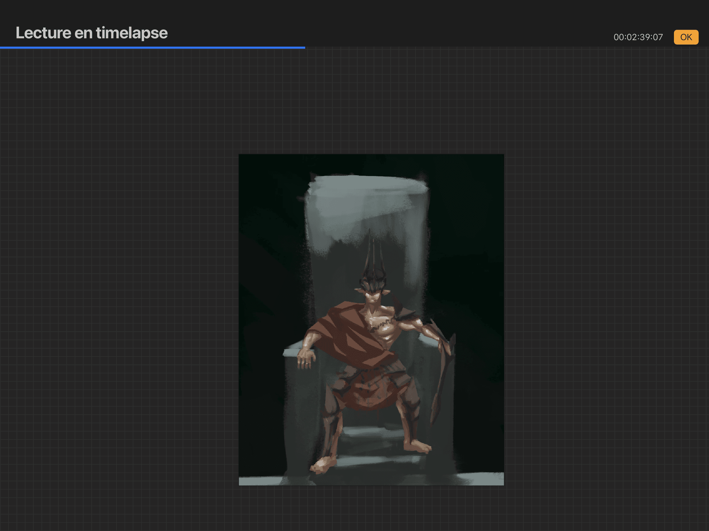Click the blue timelapse progress bar
The height and width of the screenshot is (531, 709).
point(153,48)
